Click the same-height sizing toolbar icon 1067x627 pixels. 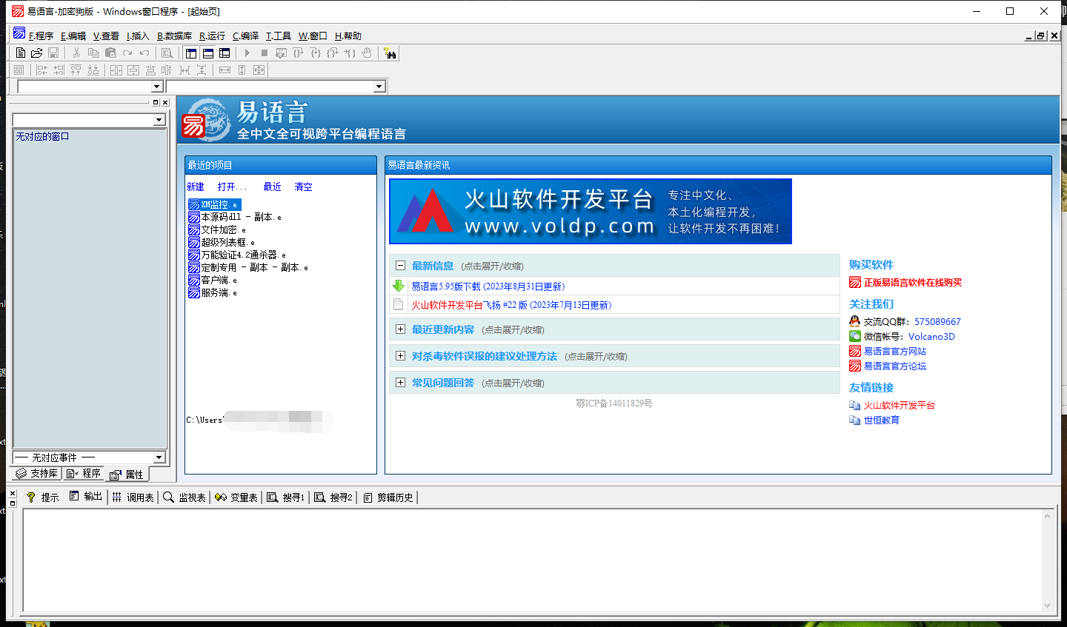click(x=242, y=70)
